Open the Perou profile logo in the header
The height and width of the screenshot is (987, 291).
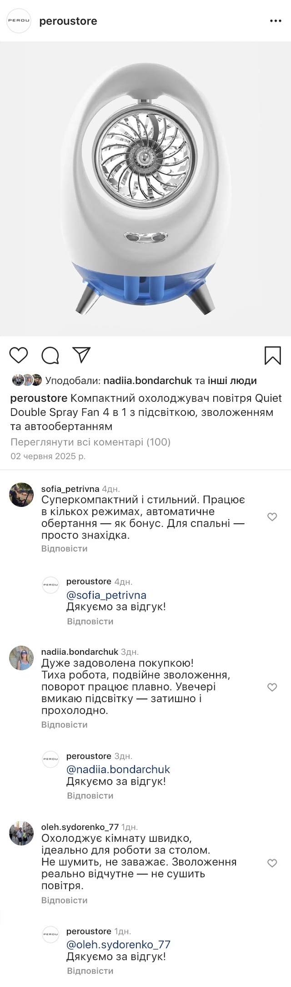tap(19, 21)
